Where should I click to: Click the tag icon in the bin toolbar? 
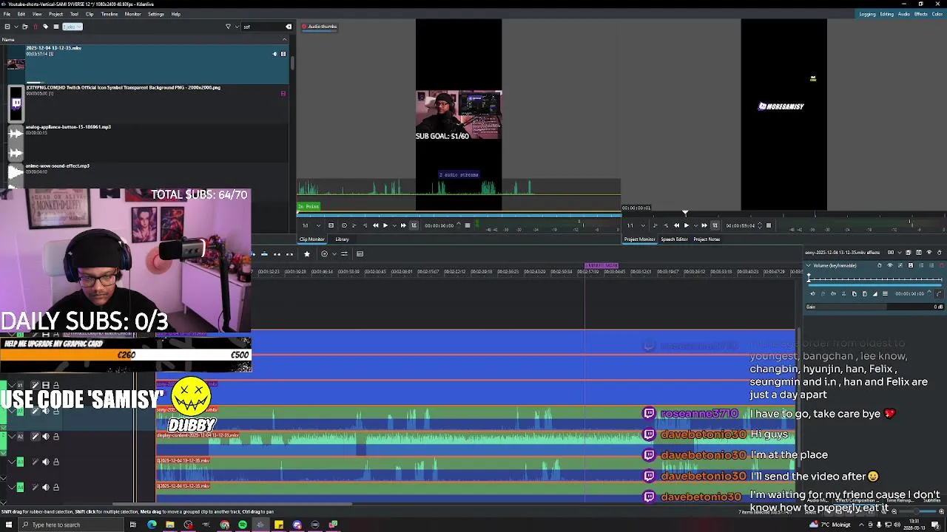click(x=46, y=27)
